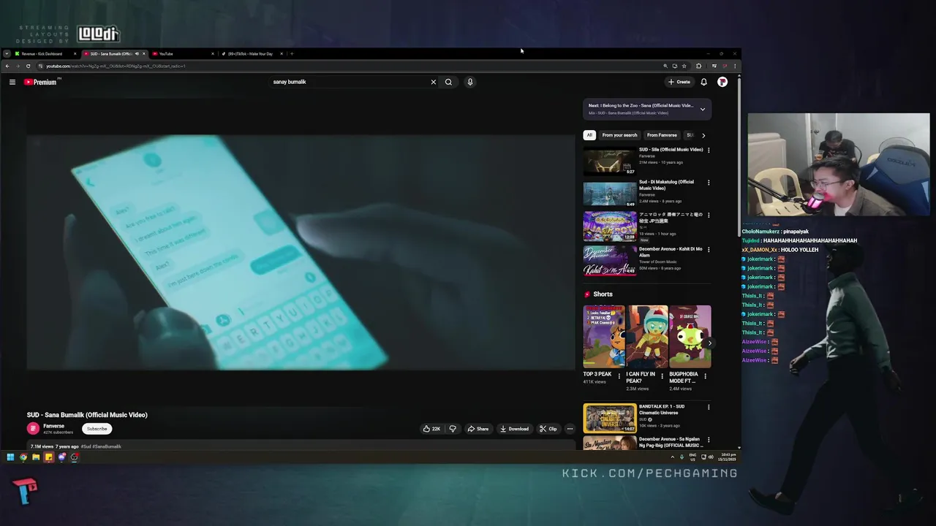Clip the video with the scissors button
936x526 pixels.
[548, 429]
